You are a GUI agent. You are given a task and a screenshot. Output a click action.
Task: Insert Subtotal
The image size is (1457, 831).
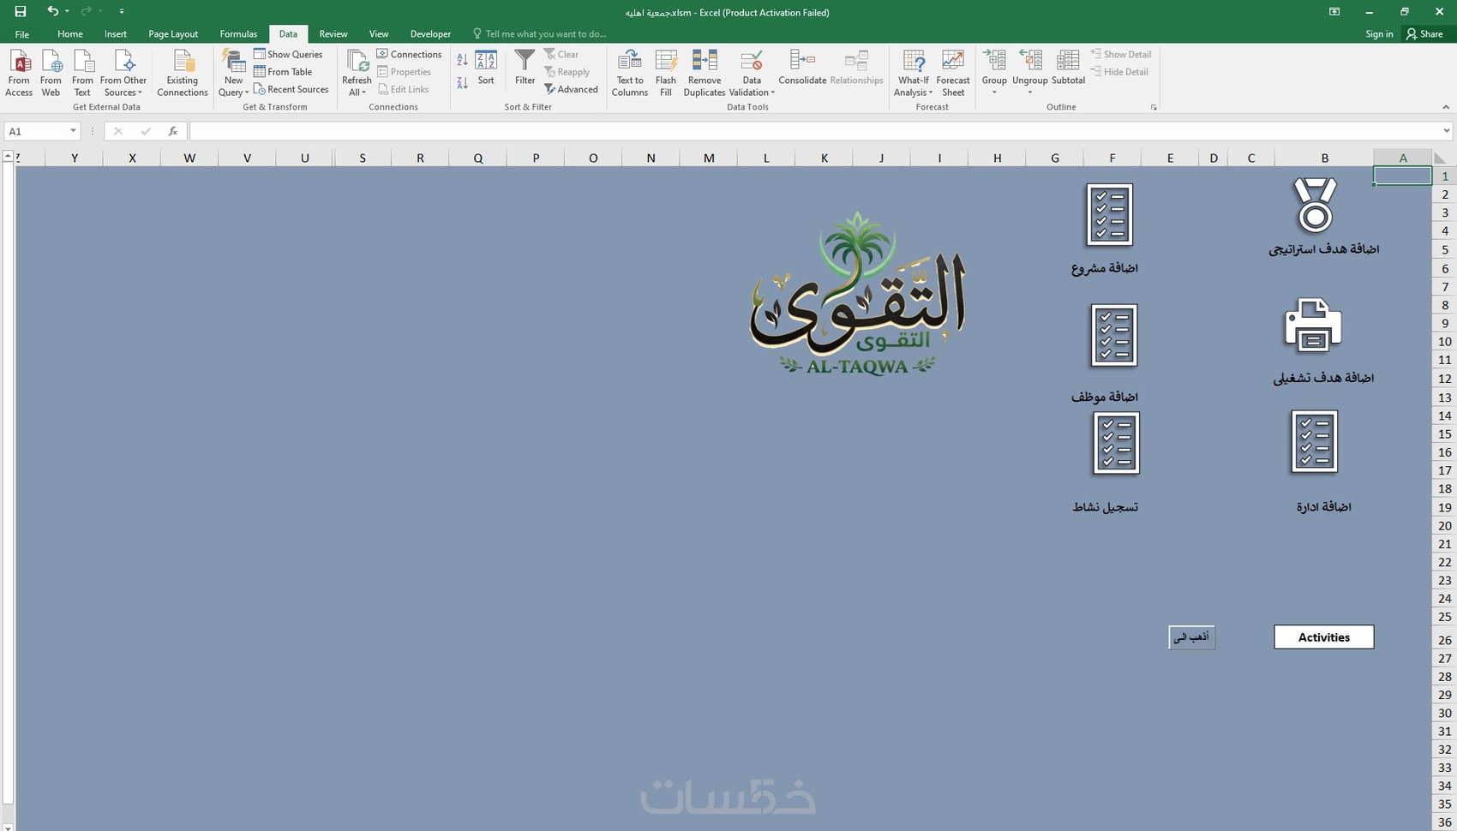point(1068,68)
